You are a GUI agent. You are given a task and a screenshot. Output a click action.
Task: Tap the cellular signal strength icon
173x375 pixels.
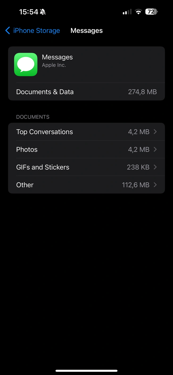click(126, 11)
